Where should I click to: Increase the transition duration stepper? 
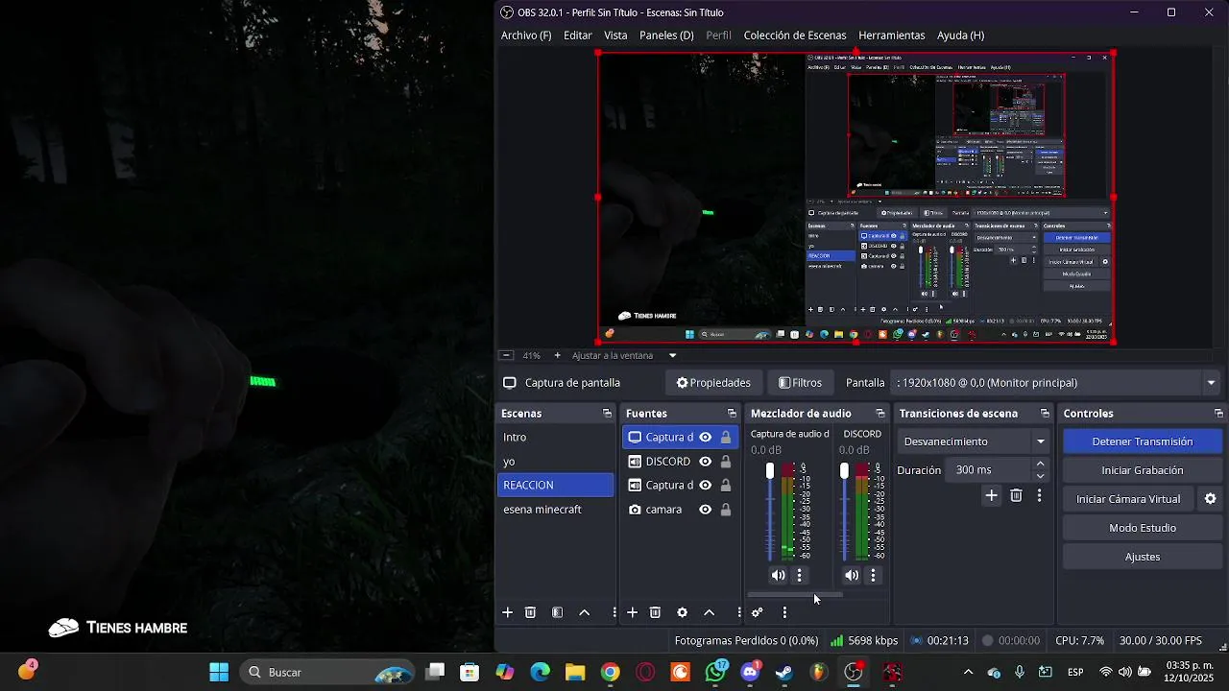click(x=1040, y=465)
